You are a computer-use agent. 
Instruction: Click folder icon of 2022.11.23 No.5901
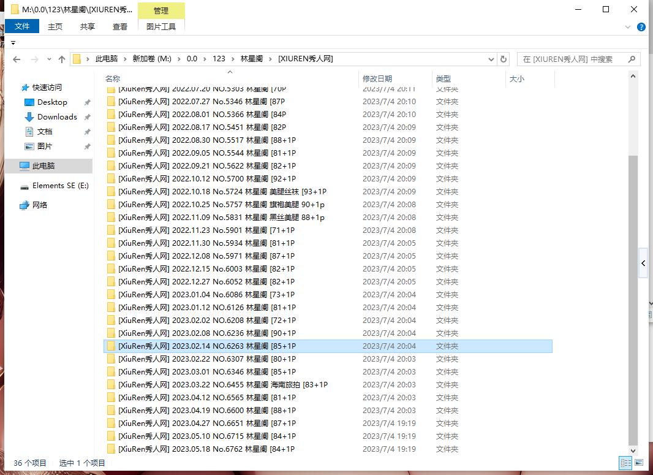[x=111, y=230]
